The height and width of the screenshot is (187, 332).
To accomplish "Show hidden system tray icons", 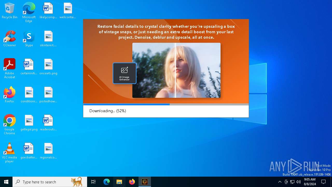I will coord(280,182).
